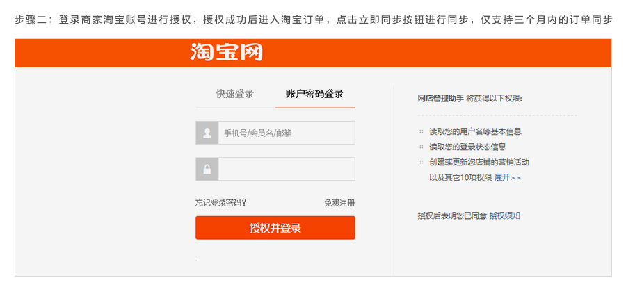Click the Taobao 淘宝网 logo
The width and height of the screenshot is (626, 287).
click(226, 52)
